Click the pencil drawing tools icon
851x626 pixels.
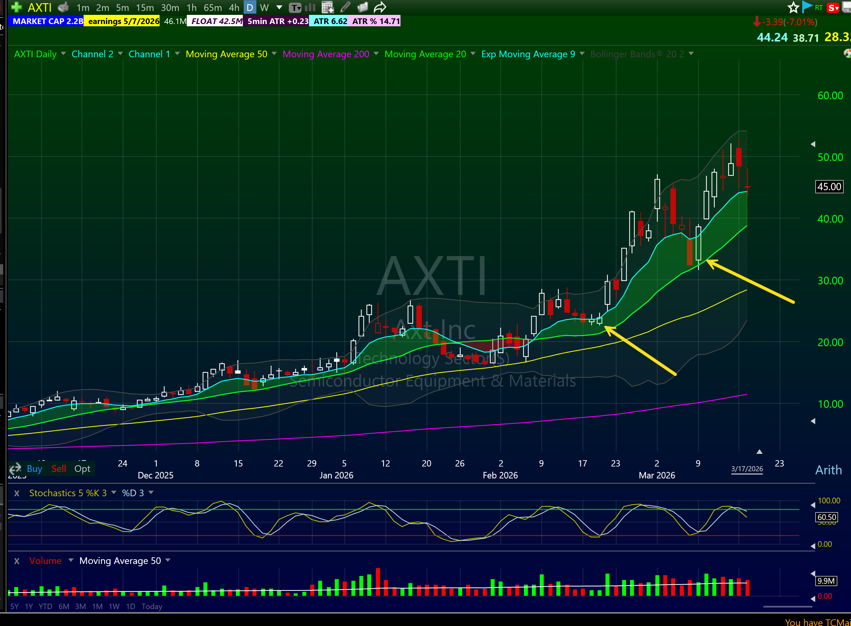click(x=345, y=7)
